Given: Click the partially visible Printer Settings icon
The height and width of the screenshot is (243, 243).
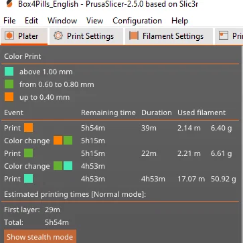Looking at the screenshot, I should coord(224,35).
